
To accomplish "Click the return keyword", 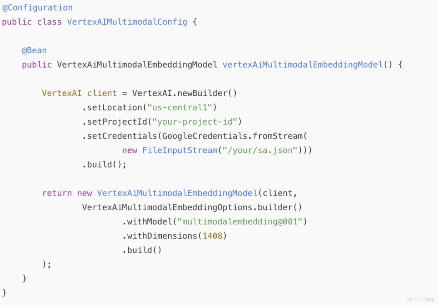I will 57,193.
